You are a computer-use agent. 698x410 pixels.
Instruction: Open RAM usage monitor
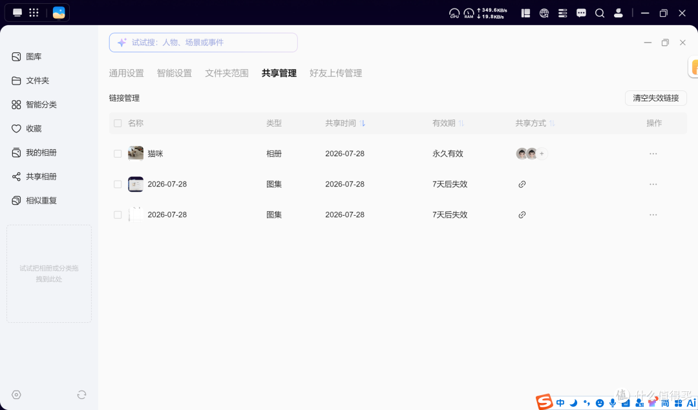pyautogui.click(x=469, y=14)
